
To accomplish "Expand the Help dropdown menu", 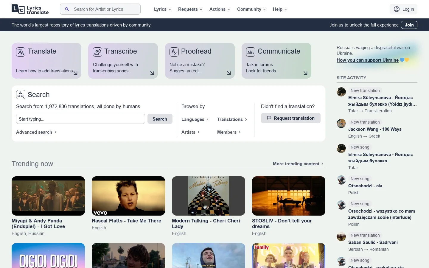I will click(x=280, y=9).
